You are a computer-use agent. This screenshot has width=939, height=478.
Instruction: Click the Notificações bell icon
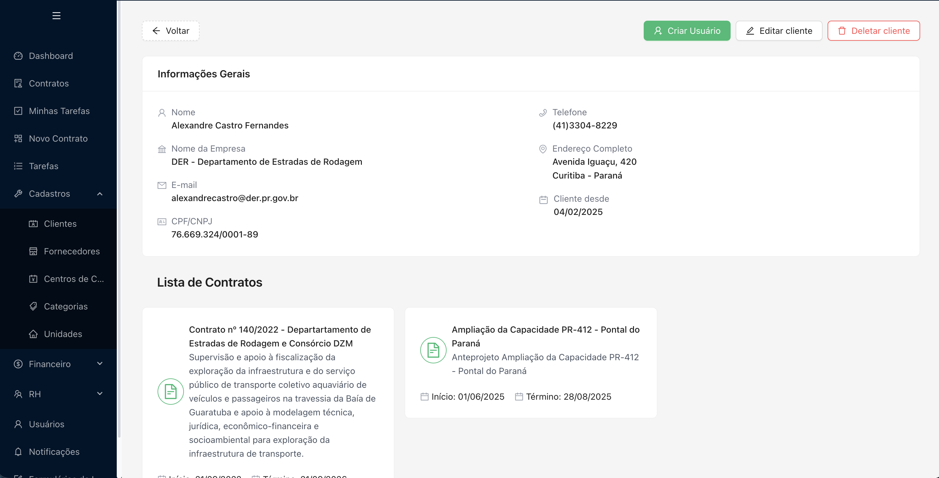tap(18, 451)
